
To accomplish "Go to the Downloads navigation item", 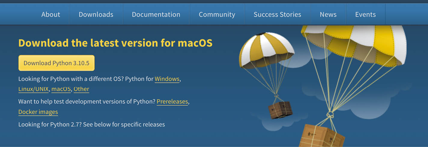I will click(96, 14).
